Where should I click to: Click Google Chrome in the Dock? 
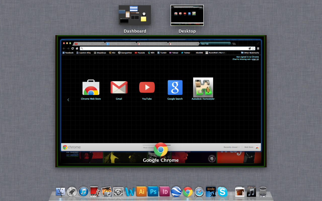click(x=188, y=192)
